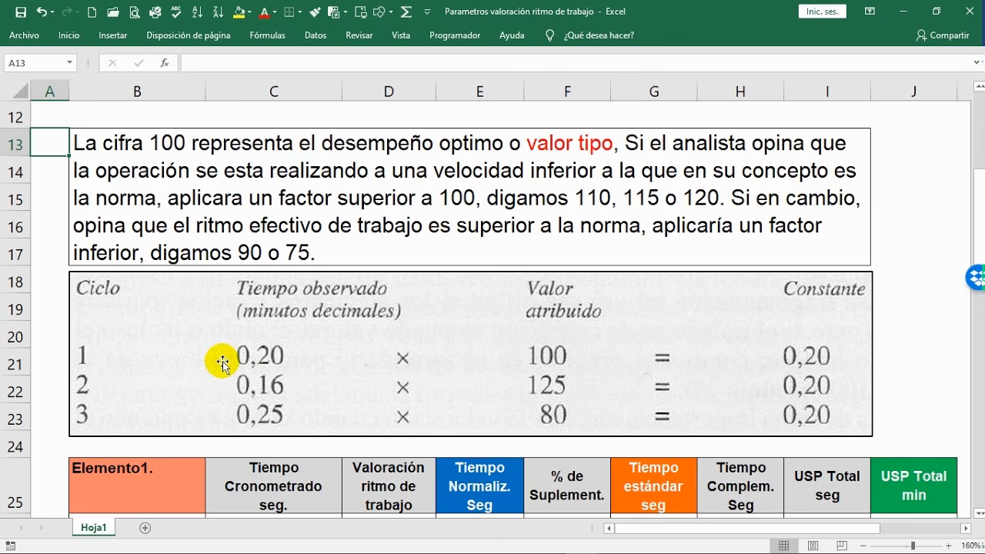Screen dimensions: 985x554
Task: Click the AutoSum icon on the Quick Access Toolbar
Action: (x=405, y=12)
